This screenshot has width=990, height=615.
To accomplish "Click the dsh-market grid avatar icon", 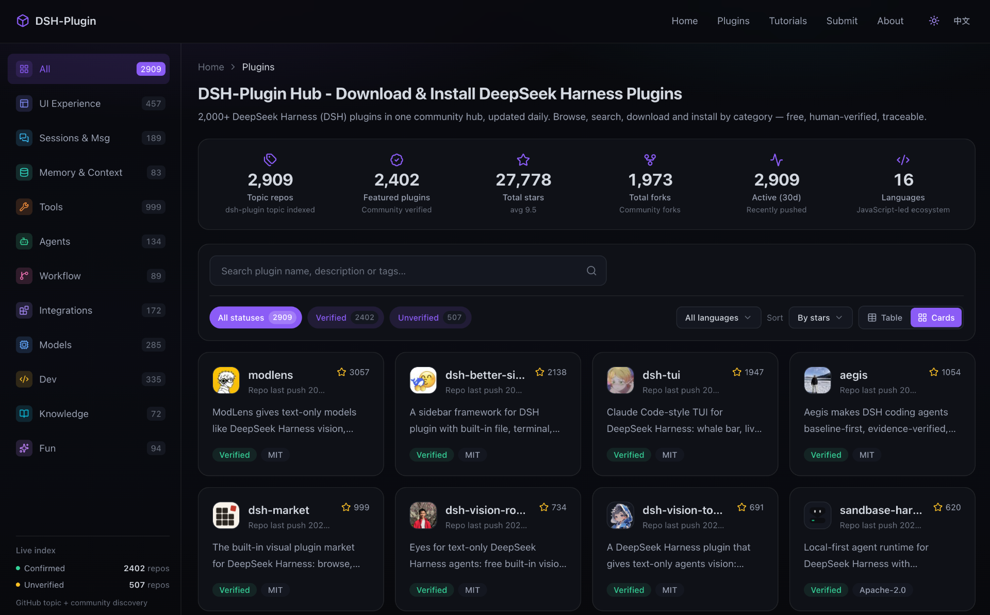I will coord(226,516).
